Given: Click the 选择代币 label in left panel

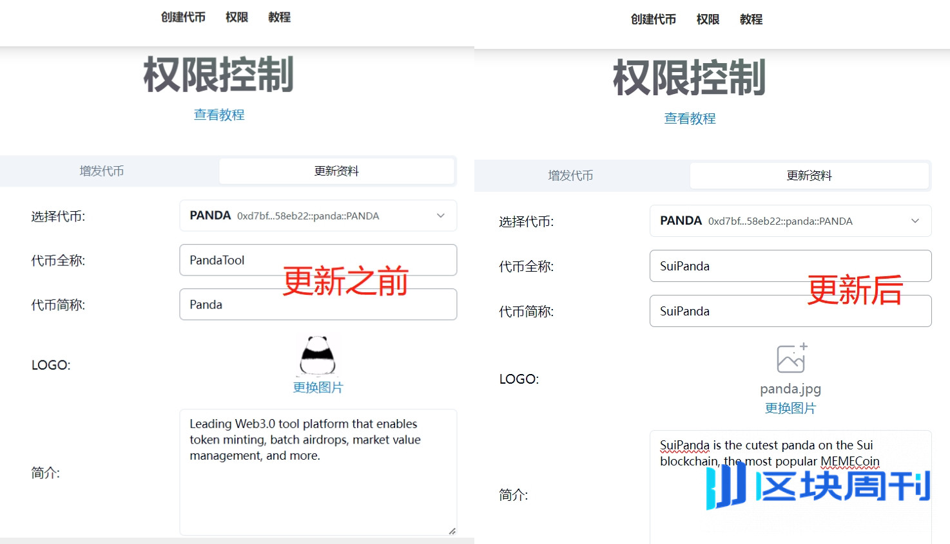Looking at the screenshot, I should click(x=58, y=216).
